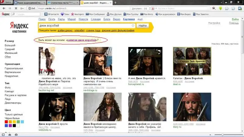244x137 pixels.
Task: Follow the капитан джек воробей suggestion link
Action: 82,40
